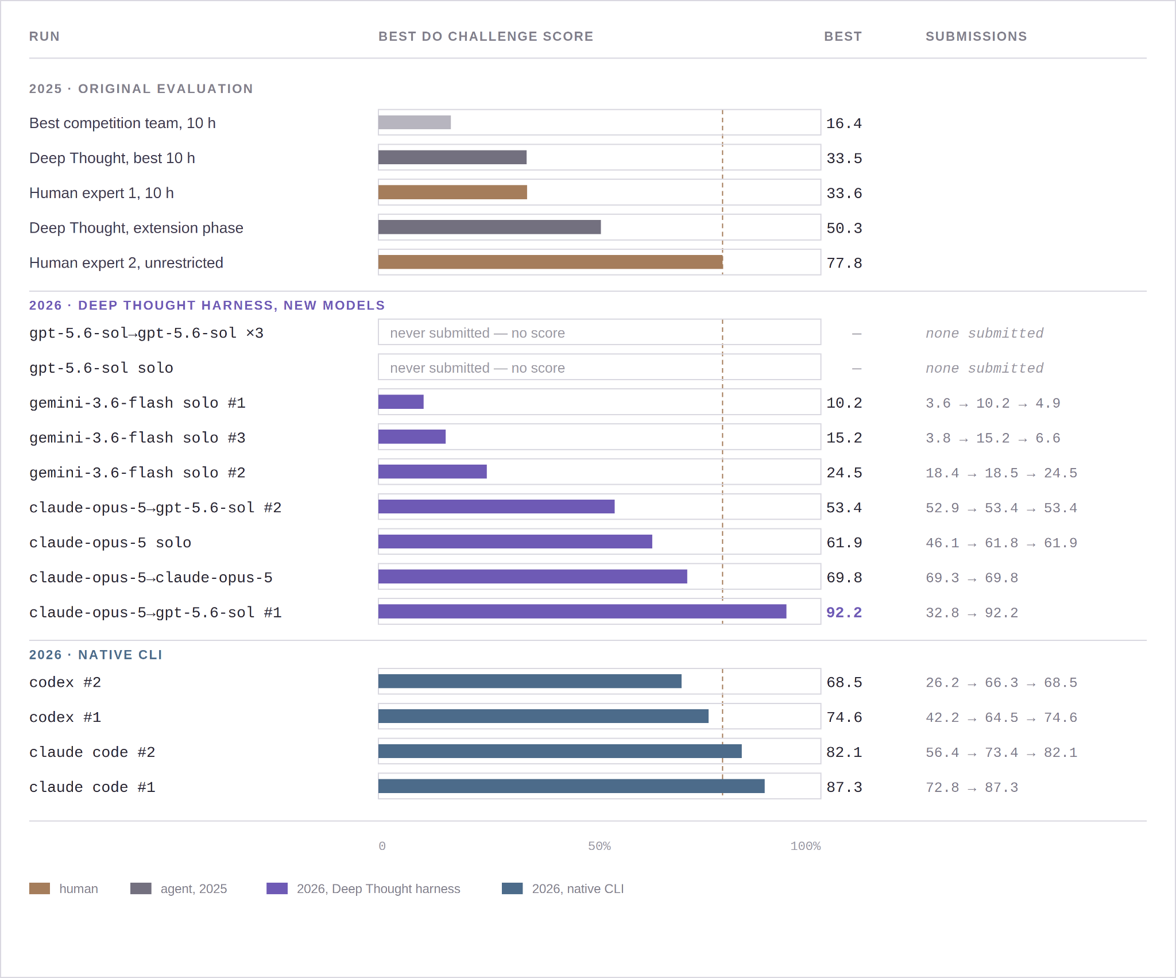This screenshot has width=1176, height=978.
Task: Click 'gemini-3.6-flash solo #1' run label
Action: click(137, 403)
